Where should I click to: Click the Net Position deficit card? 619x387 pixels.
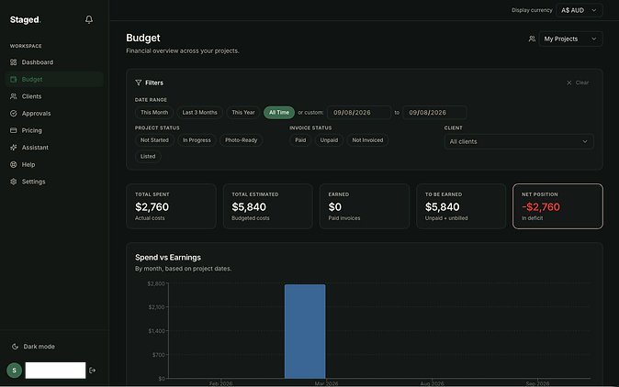557,206
